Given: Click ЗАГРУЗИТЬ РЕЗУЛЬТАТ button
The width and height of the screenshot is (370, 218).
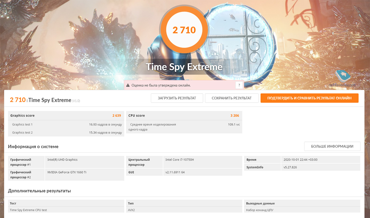Looking at the screenshot, I should coord(177,98).
